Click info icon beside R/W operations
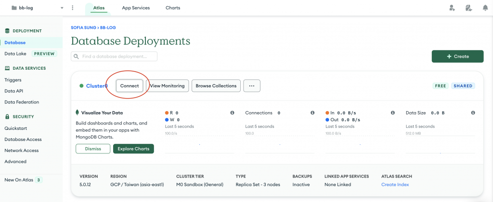This screenshot has height=202, width=493. point(233,113)
